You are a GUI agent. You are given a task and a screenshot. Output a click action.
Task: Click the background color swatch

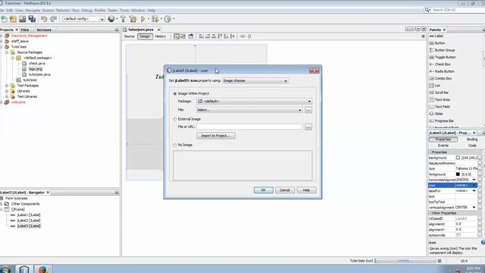click(x=458, y=158)
